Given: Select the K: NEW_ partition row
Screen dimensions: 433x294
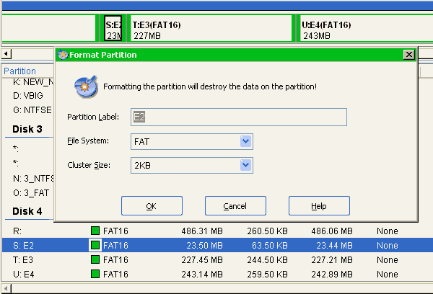Looking at the screenshot, I should pyautogui.click(x=33, y=82).
